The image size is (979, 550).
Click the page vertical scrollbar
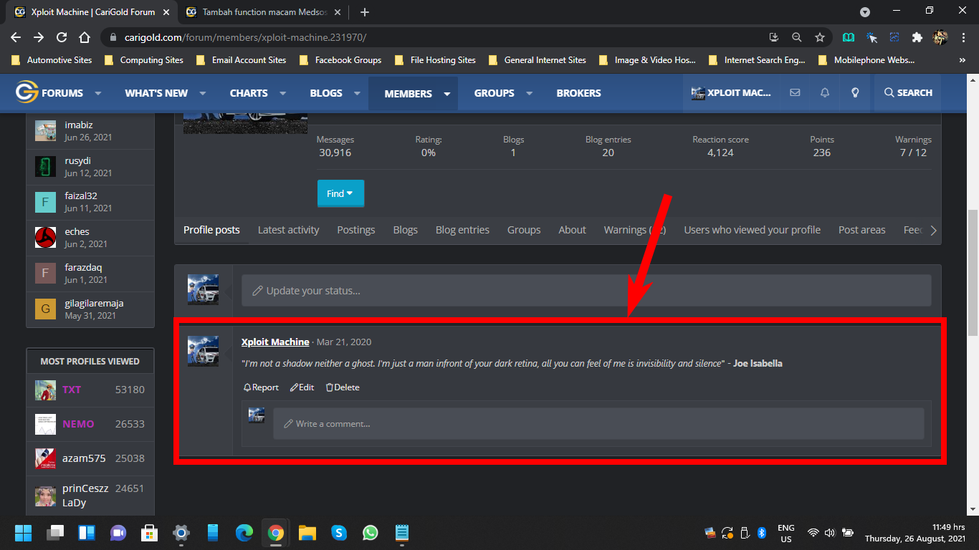pyautogui.click(x=973, y=273)
